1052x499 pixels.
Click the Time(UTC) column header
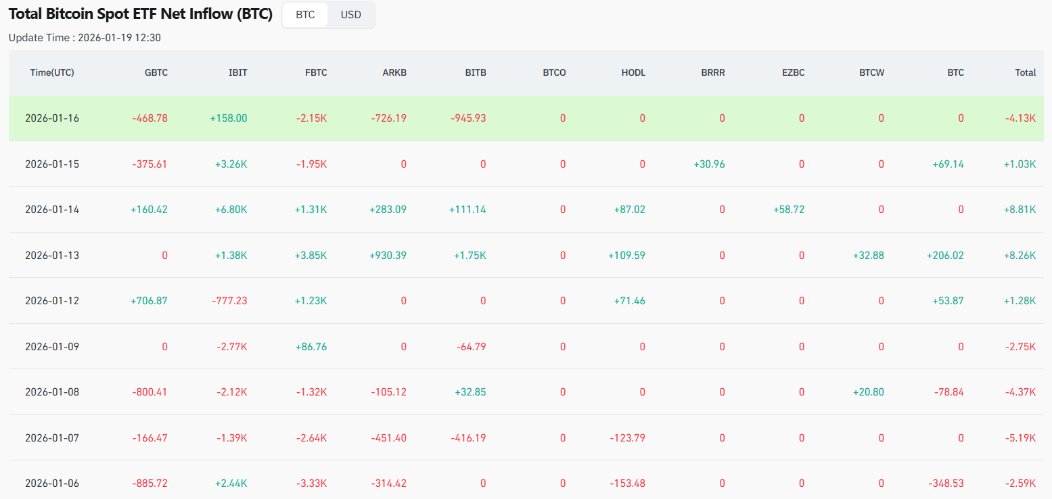tap(52, 72)
